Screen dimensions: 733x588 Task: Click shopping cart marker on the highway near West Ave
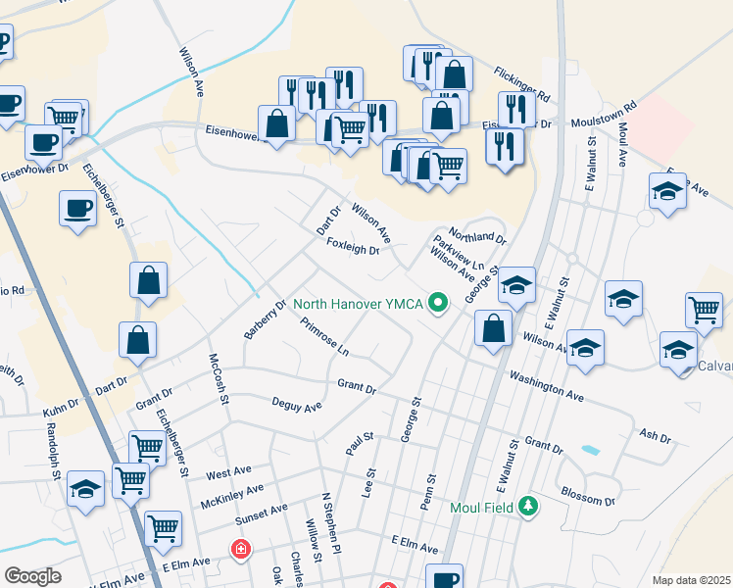(131, 483)
